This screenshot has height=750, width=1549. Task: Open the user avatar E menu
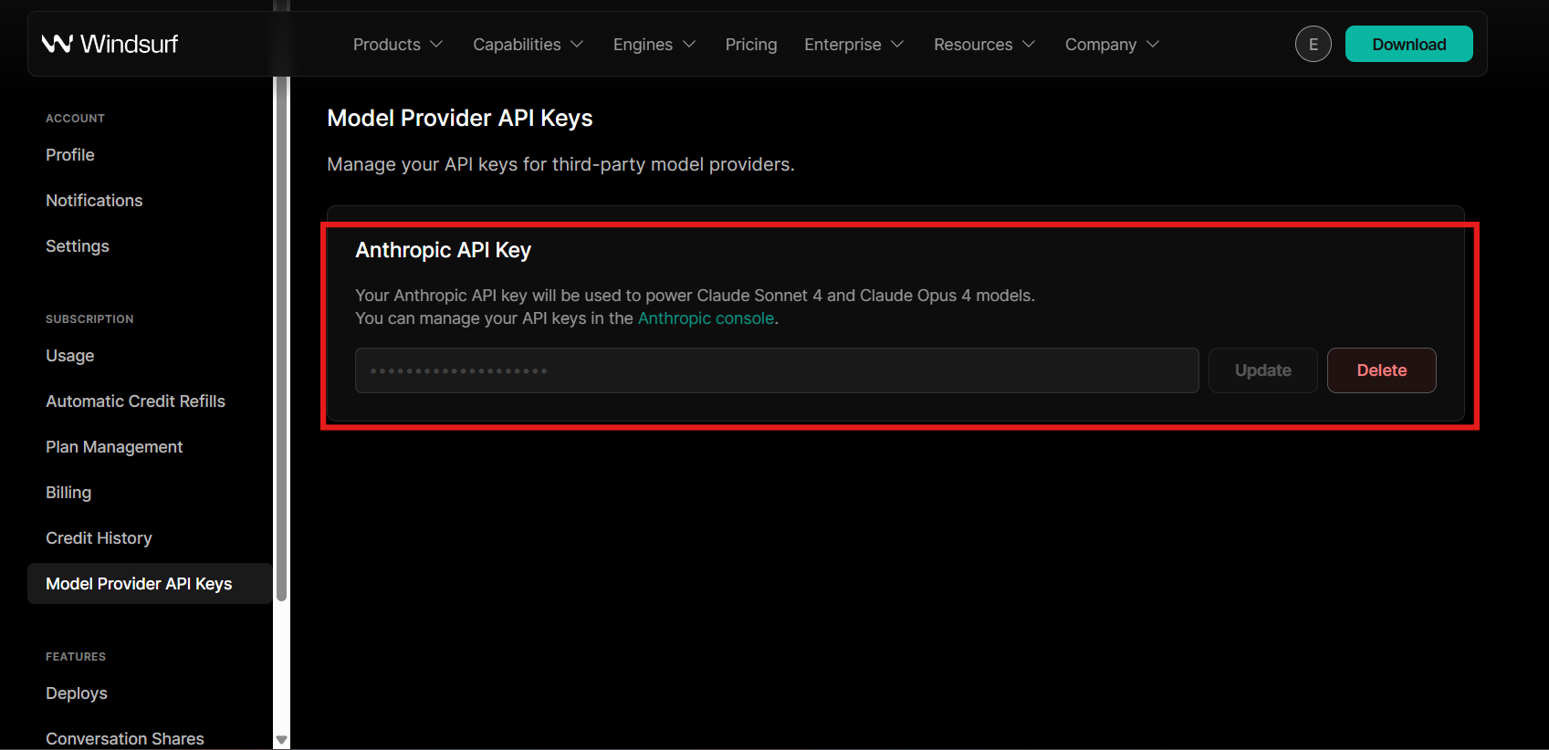tap(1313, 44)
